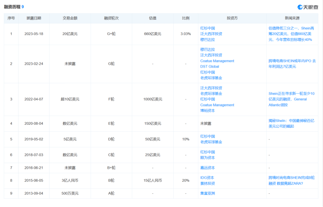Select the amount cell 20亿美元

pyautogui.click(x=70, y=34)
